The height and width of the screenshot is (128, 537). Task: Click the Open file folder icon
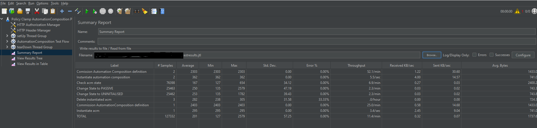click(20, 11)
